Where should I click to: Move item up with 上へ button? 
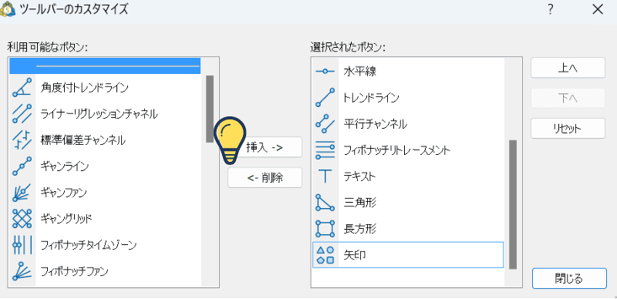click(x=568, y=68)
